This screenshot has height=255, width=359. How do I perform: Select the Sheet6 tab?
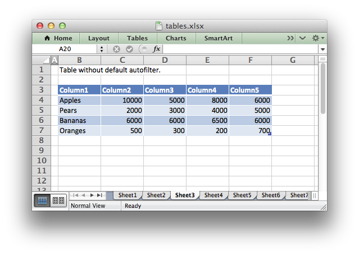(x=271, y=195)
